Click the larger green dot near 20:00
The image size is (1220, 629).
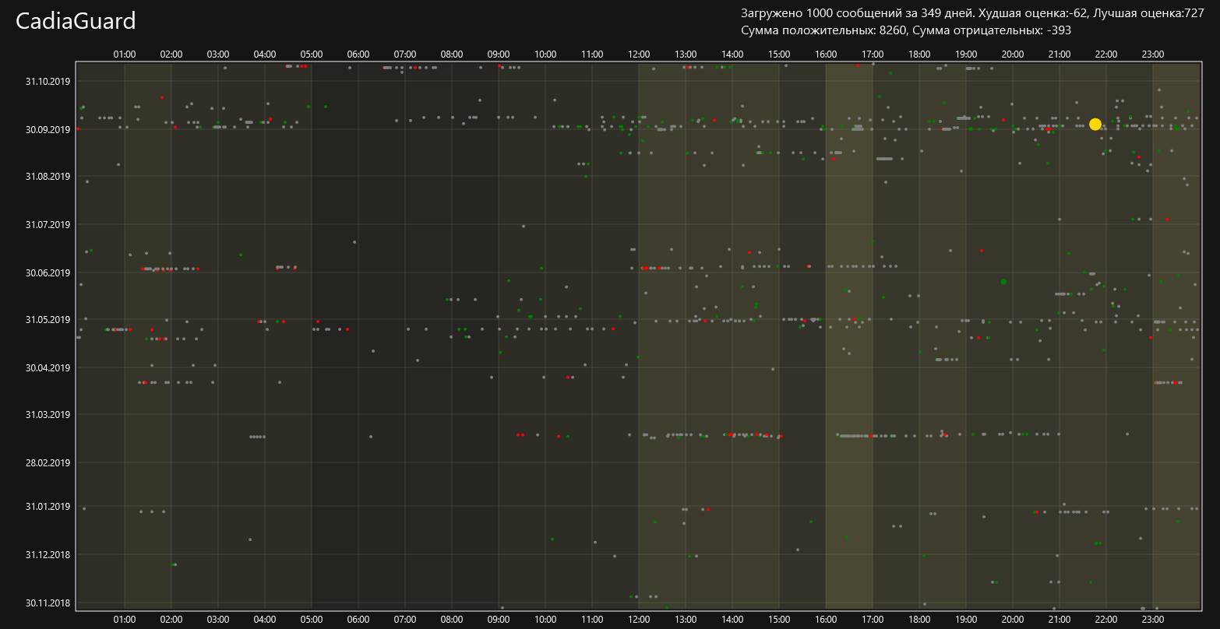pyautogui.click(x=1003, y=282)
